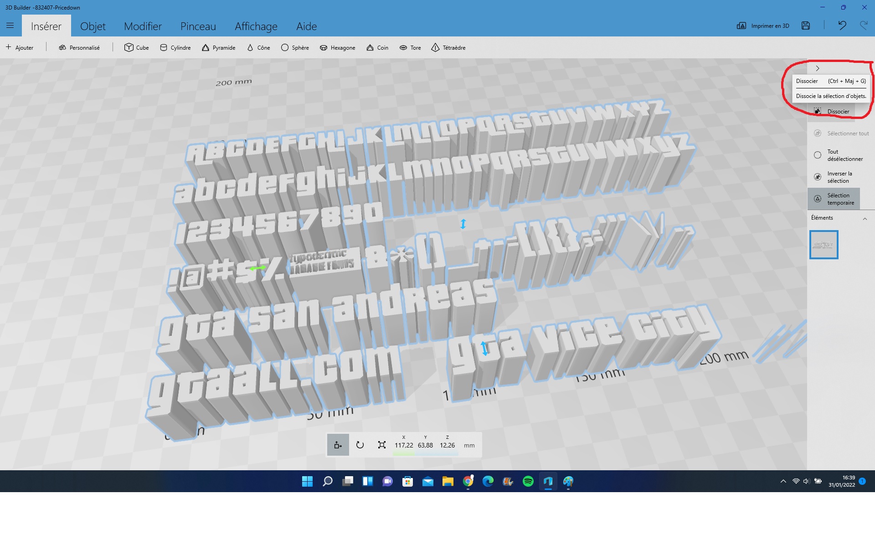This screenshot has width=875, height=545.
Task: Switch to the Affichage tab
Action: click(x=256, y=26)
